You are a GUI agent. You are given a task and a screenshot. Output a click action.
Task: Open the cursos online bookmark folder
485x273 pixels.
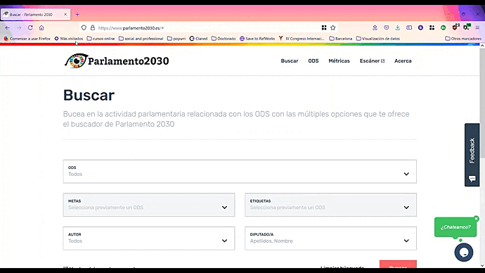(x=101, y=39)
